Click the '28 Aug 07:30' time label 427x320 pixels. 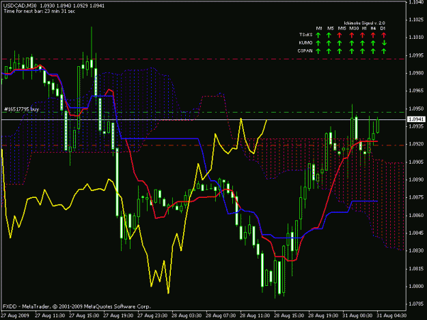tap(221, 316)
